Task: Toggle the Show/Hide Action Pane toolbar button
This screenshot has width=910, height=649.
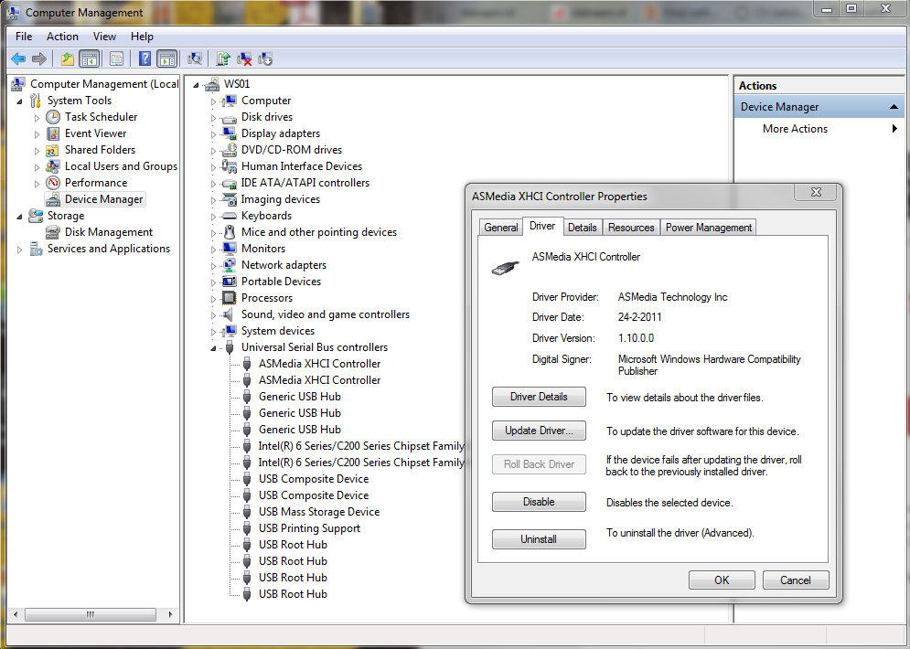Action: coord(166,59)
